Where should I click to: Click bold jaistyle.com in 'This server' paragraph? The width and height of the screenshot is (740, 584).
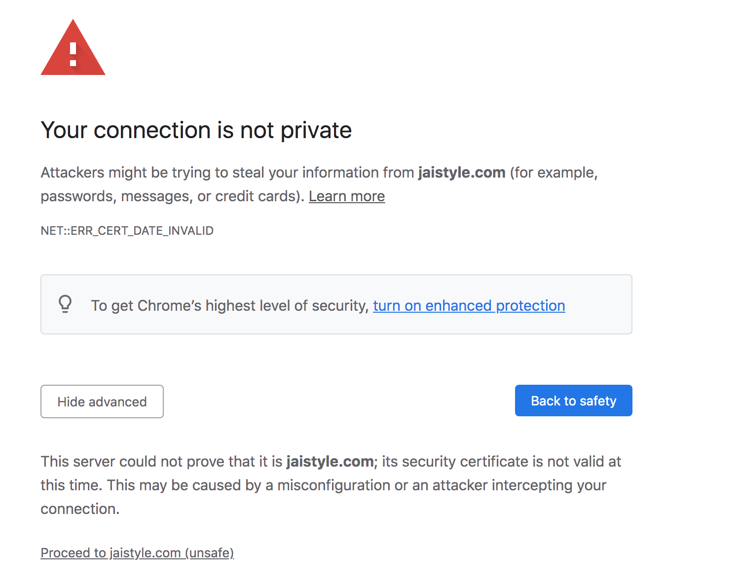[x=330, y=462]
